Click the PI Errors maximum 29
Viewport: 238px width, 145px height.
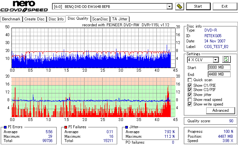point(50,136)
